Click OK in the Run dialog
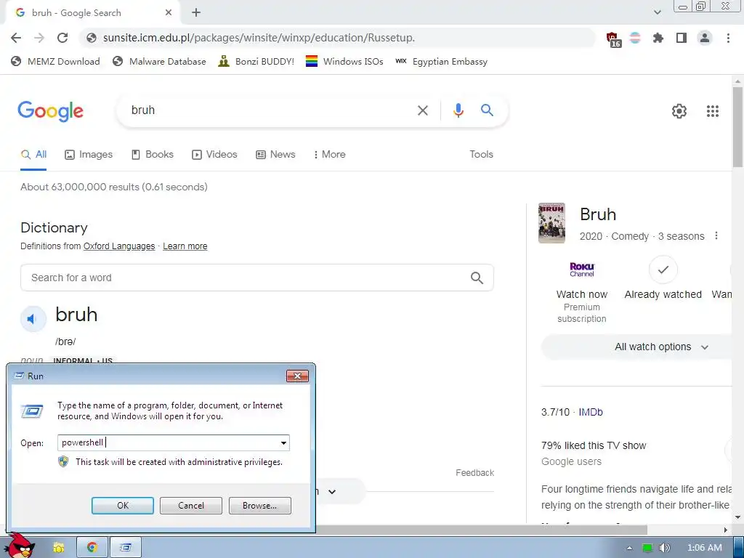 pyautogui.click(x=122, y=506)
